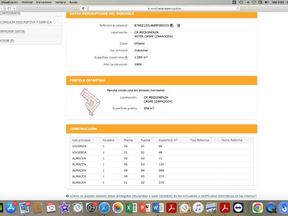288x216 pixels.
Task: Open Acrobat icon next to TeamViewer
Action: click(225, 208)
